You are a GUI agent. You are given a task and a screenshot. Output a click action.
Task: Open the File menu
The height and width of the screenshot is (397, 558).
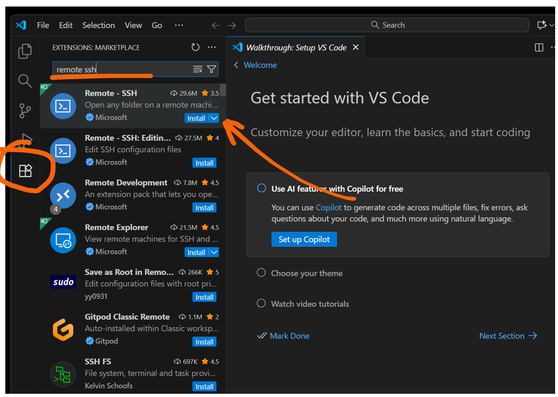pos(42,25)
